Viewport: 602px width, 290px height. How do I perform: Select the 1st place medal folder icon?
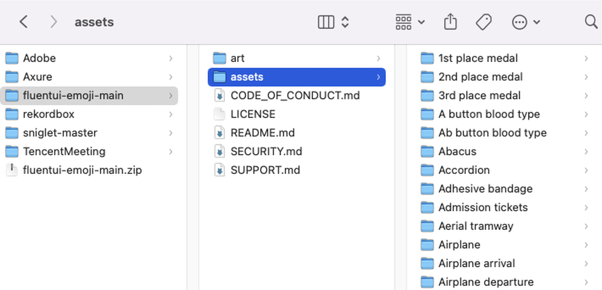[427, 58]
